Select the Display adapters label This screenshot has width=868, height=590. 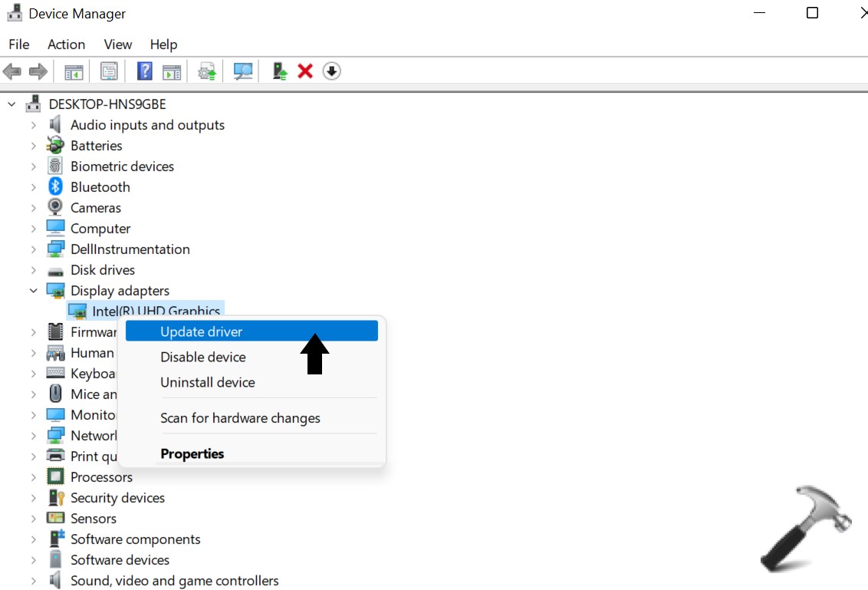coord(120,291)
